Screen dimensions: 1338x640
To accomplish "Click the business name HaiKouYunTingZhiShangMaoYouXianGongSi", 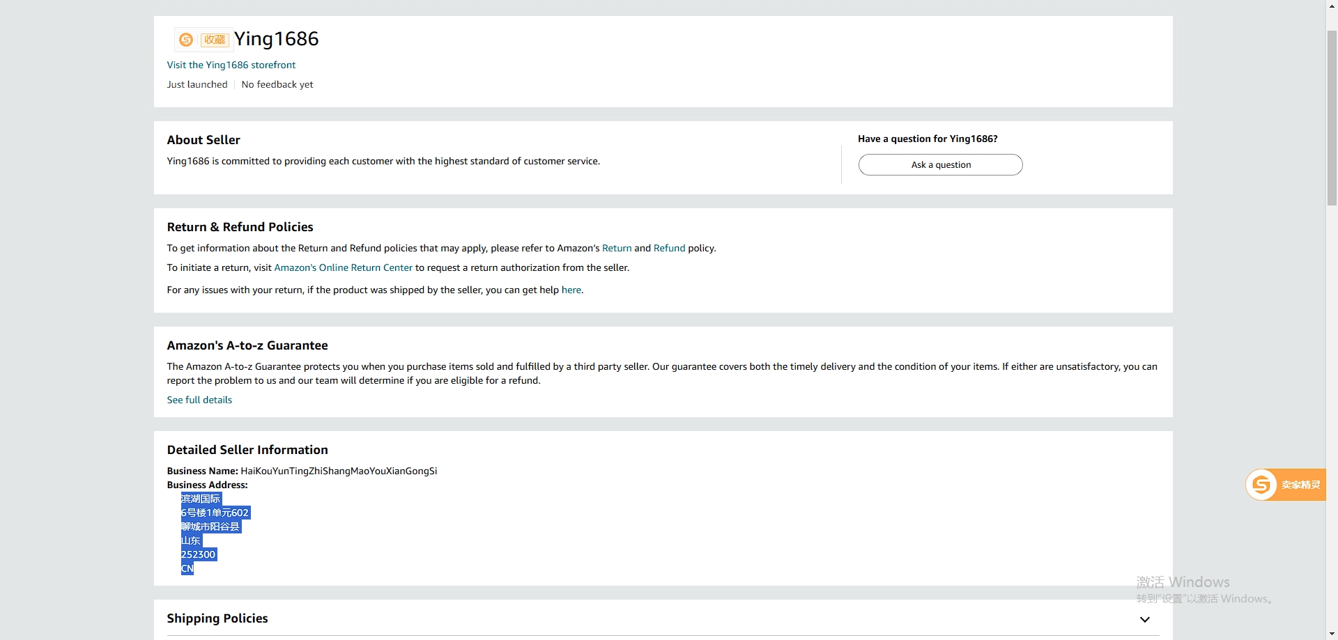I will [339, 471].
